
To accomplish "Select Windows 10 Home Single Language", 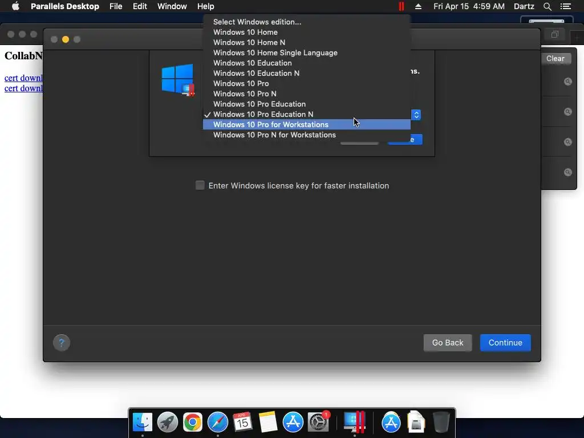I will 306,52.
